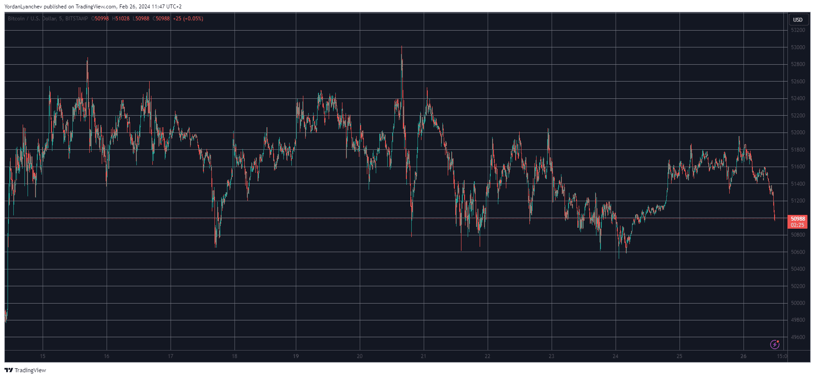
Task: Click the candle countdown 02:25
Action: click(x=798, y=225)
